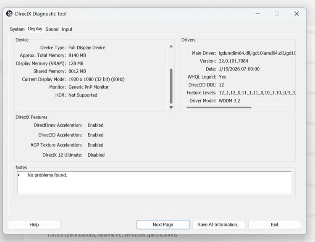315x242 pixels.
Task: Click the 'WDDM 3.2' driver model value
Action: 229,101
